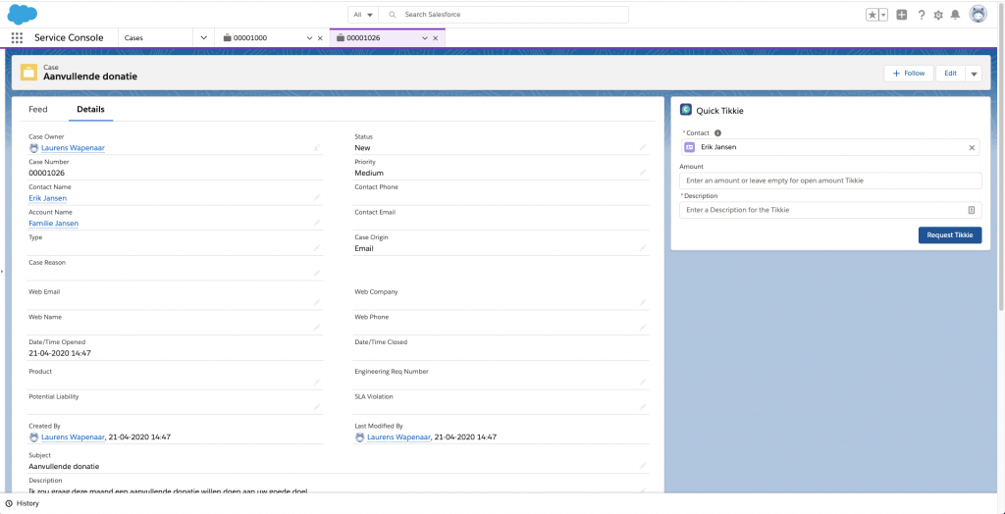
Task: Open the Notifications bell
Action: 955,15
